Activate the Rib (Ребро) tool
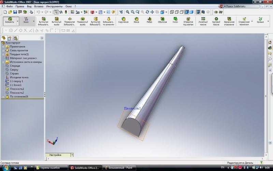 click(x=149, y=20)
